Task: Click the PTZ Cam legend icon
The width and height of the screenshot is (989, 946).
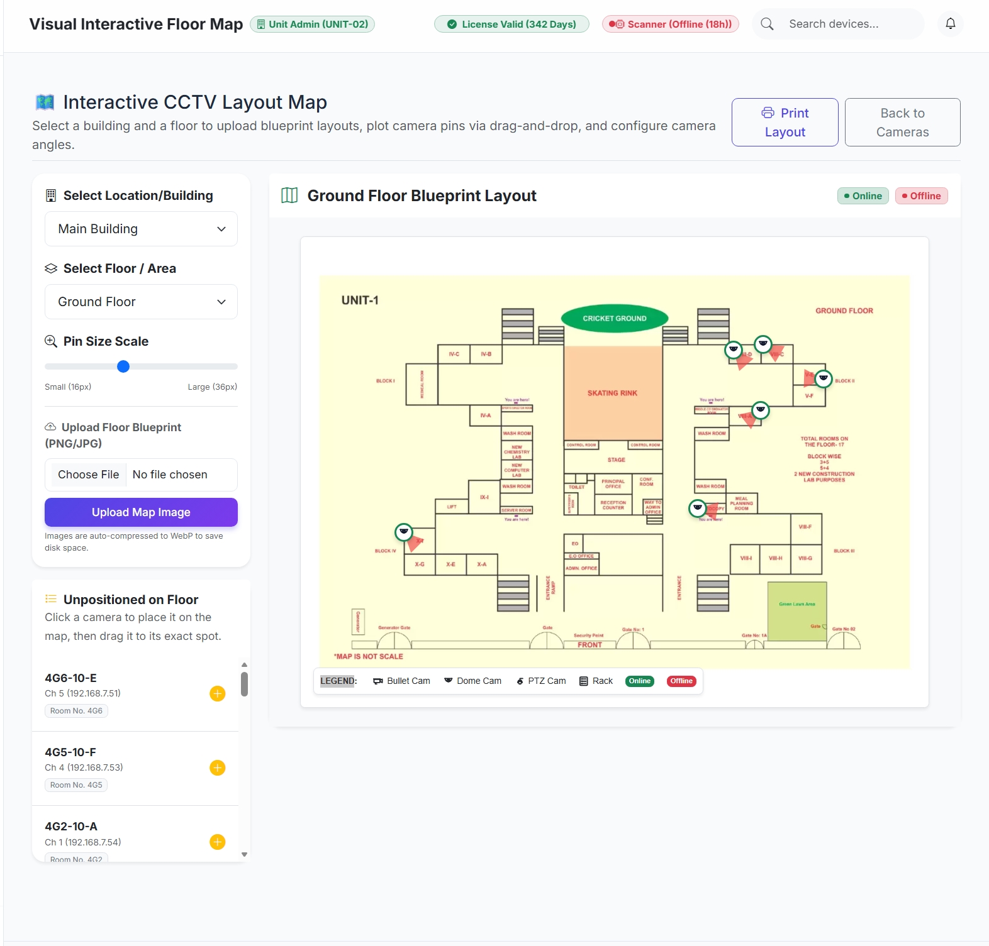Action: [x=520, y=681]
